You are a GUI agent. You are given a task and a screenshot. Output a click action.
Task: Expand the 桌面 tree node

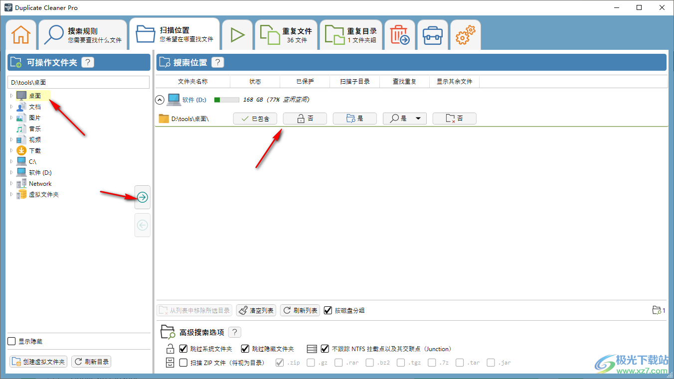click(x=11, y=96)
